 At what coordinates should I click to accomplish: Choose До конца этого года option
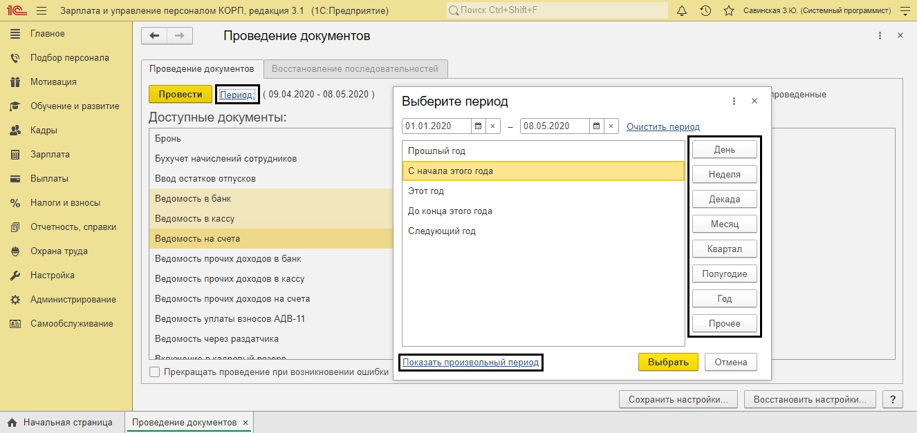[x=543, y=211]
